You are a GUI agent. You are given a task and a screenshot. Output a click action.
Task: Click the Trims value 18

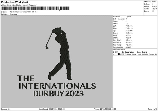coord(127,24)
